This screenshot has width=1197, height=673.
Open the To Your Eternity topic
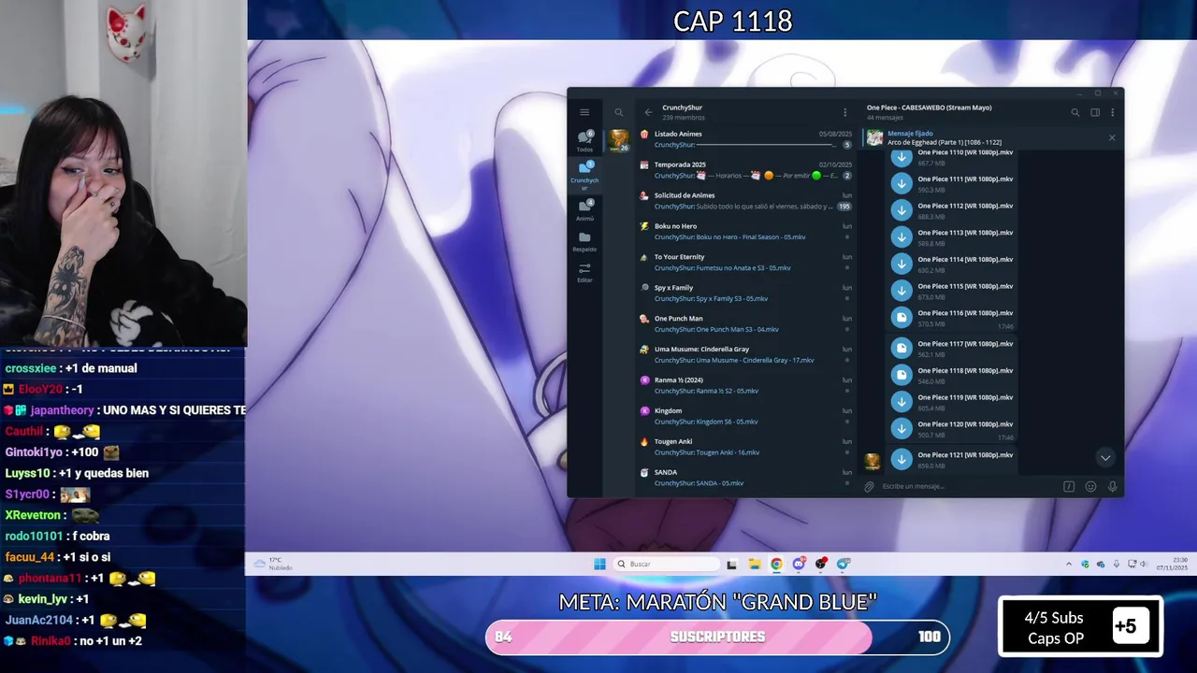(745, 263)
